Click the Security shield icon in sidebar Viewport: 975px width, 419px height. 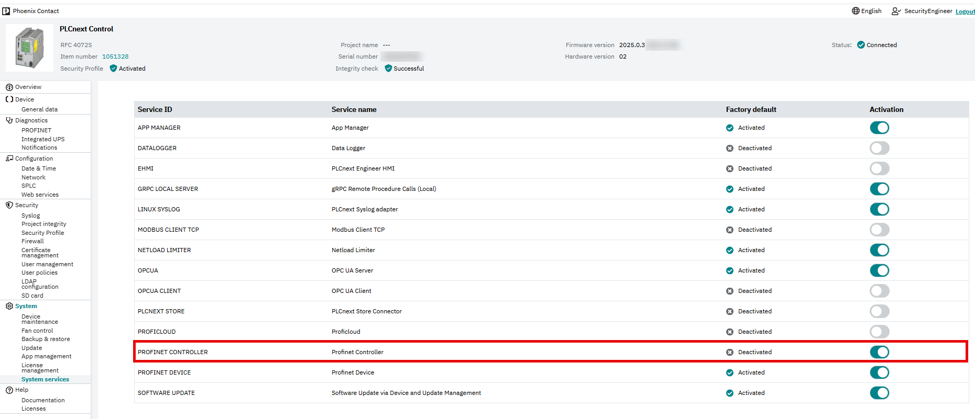tap(9, 205)
